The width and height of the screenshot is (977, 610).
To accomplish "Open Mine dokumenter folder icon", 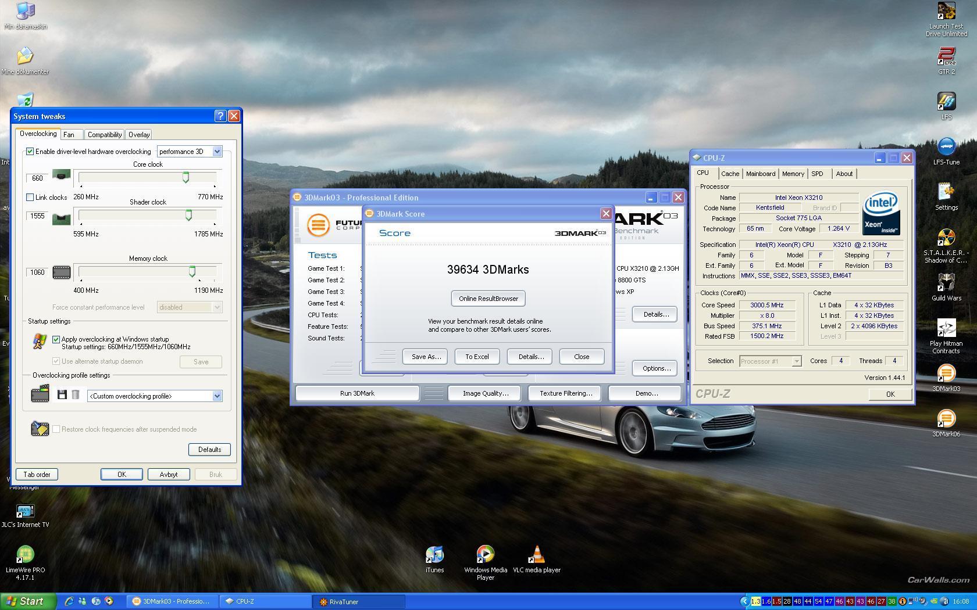I will tap(25, 60).
